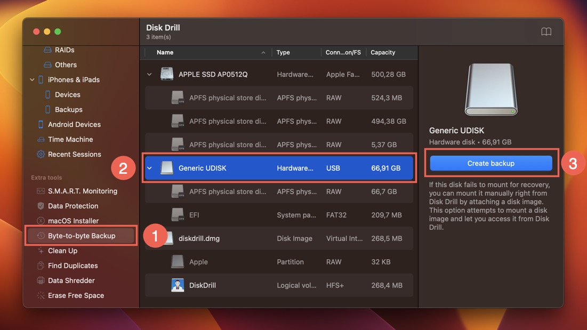
Task: Click the APPLE SSD AP0512Q drive icon
Action: [166, 74]
